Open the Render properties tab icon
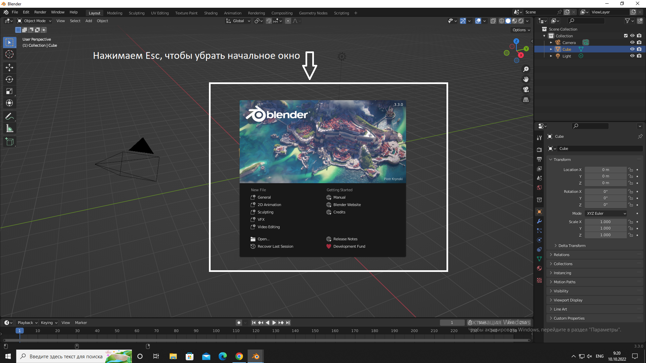This screenshot has width=646, height=363. tap(539, 150)
